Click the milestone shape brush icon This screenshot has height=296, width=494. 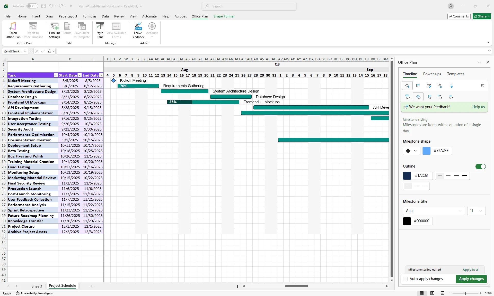pos(418,97)
